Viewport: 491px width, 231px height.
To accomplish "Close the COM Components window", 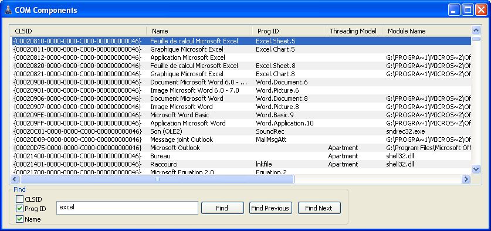I will click(481, 10).
